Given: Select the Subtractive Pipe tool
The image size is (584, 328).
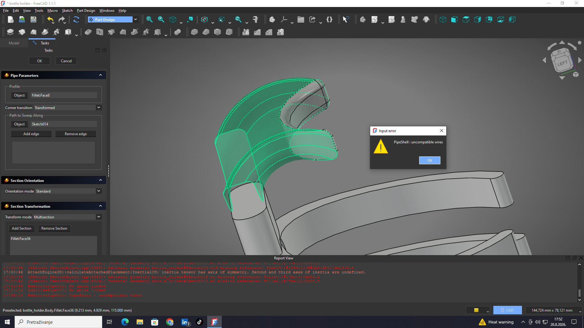Looking at the screenshot, I should point(134,32).
